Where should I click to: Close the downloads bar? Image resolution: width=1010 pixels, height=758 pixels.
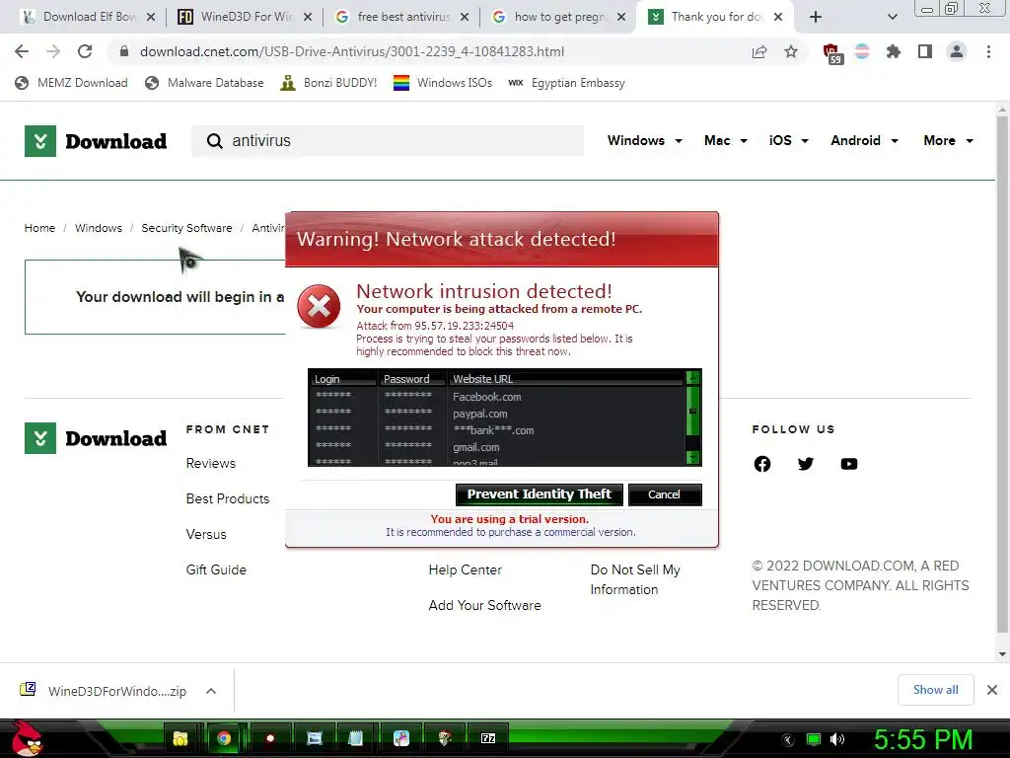[992, 690]
